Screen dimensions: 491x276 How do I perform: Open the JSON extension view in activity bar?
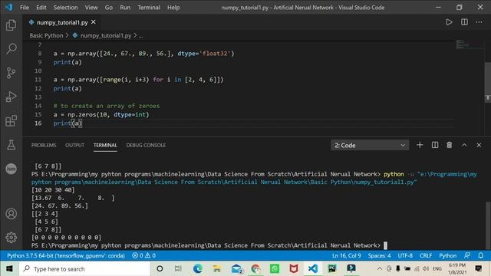coord(12,169)
